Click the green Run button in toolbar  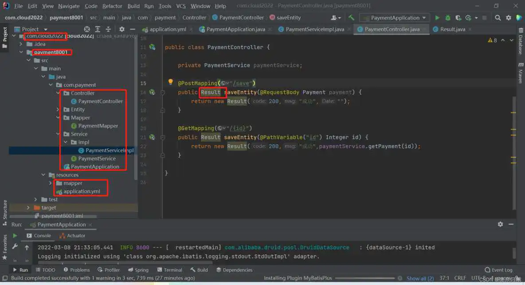click(x=437, y=18)
